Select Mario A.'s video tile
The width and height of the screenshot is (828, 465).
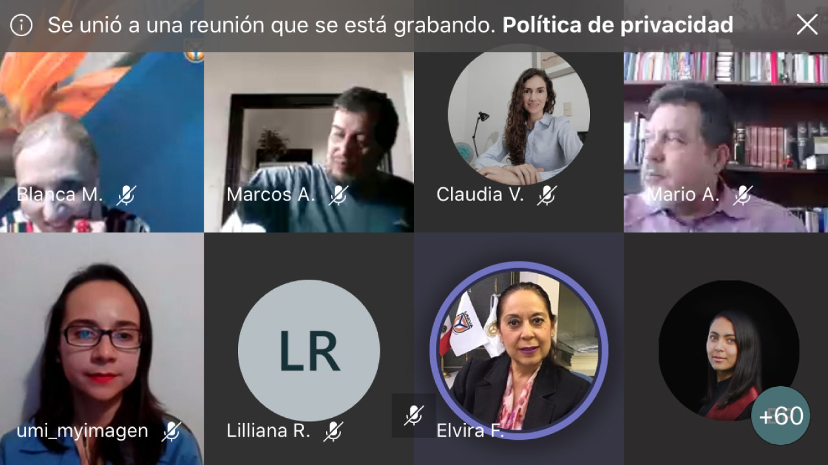[726, 142]
